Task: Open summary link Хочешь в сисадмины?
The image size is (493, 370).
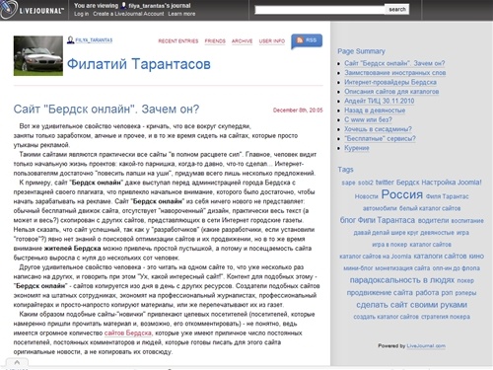Action: [378, 129]
